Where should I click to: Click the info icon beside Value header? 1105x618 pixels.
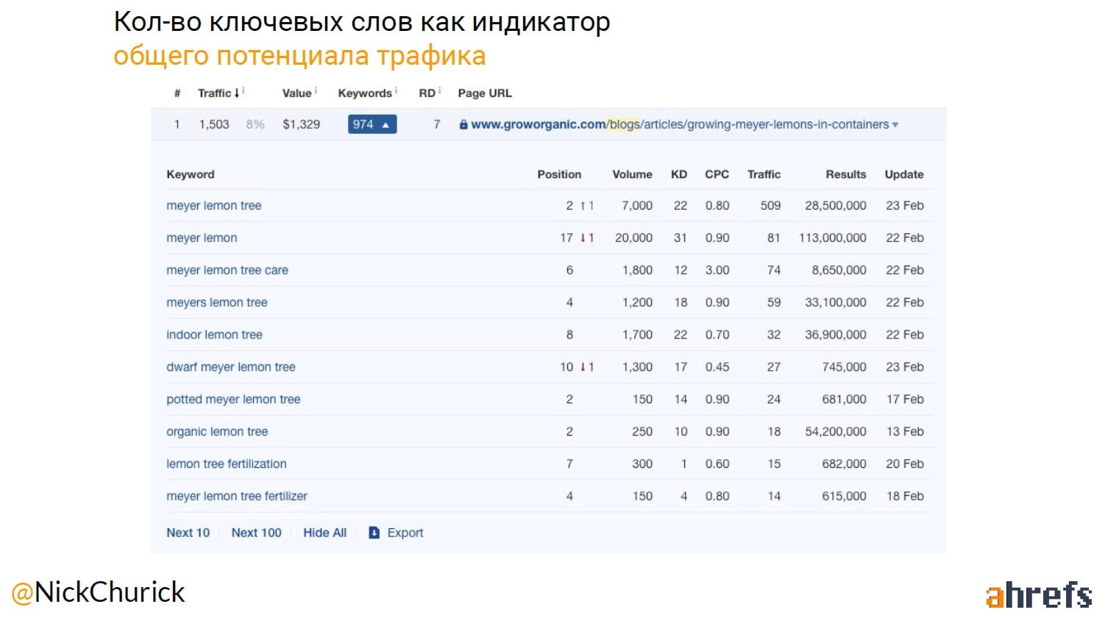coord(316,90)
